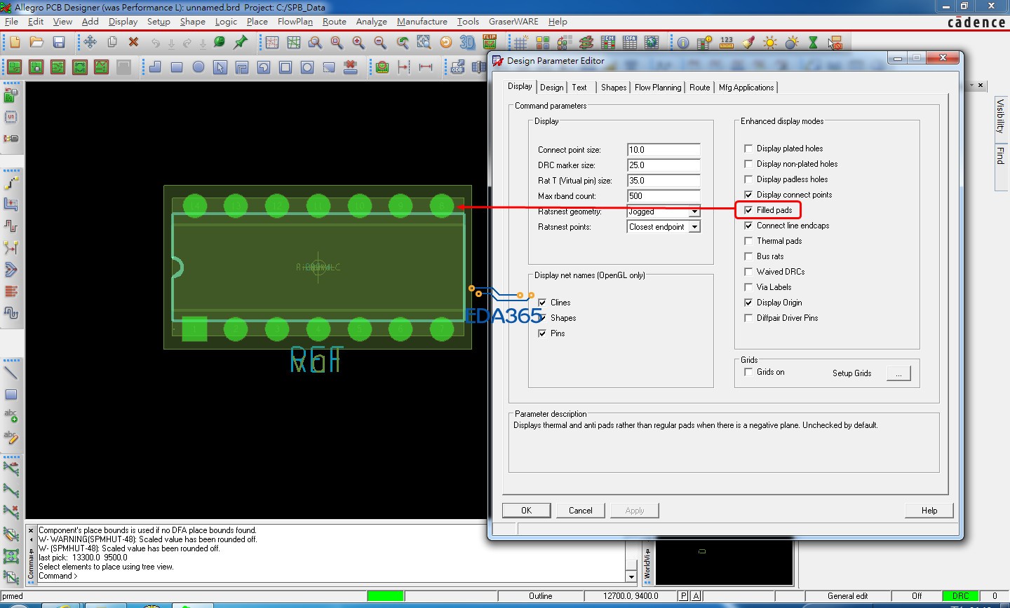The width and height of the screenshot is (1010, 608).
Task: Click the OK button
Action: click(527, 511)
